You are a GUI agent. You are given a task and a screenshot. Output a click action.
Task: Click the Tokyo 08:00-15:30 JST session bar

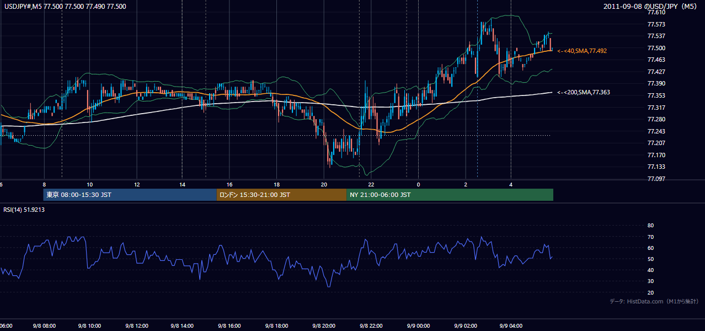pyautogui.click(x=130, y=195)
